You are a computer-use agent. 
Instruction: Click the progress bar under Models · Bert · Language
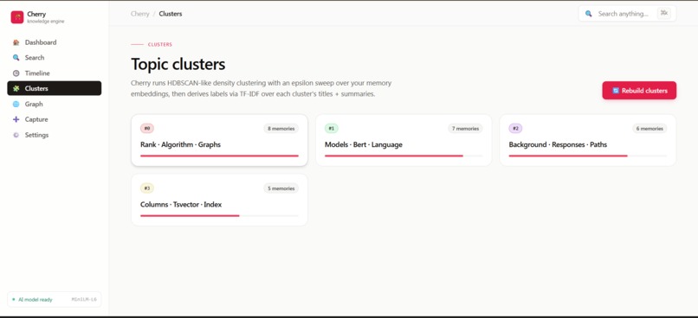tap(404, 156)
